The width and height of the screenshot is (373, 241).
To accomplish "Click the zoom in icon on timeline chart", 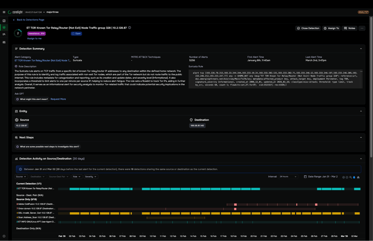I will [x=344, y=177].
